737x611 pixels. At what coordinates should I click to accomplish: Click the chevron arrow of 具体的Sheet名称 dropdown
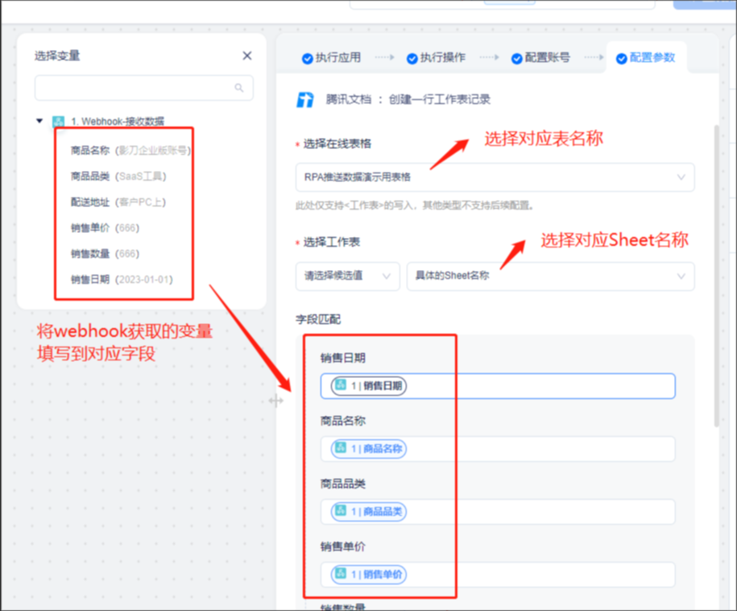681,276
